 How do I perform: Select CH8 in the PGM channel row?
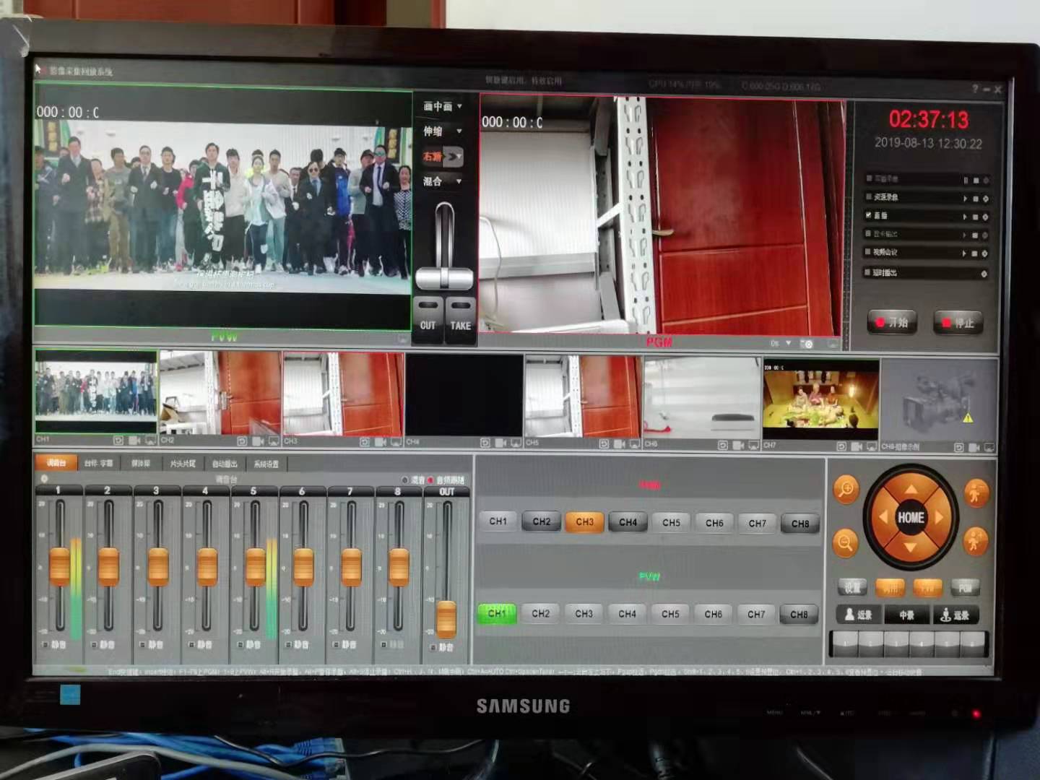click(799, 524)
